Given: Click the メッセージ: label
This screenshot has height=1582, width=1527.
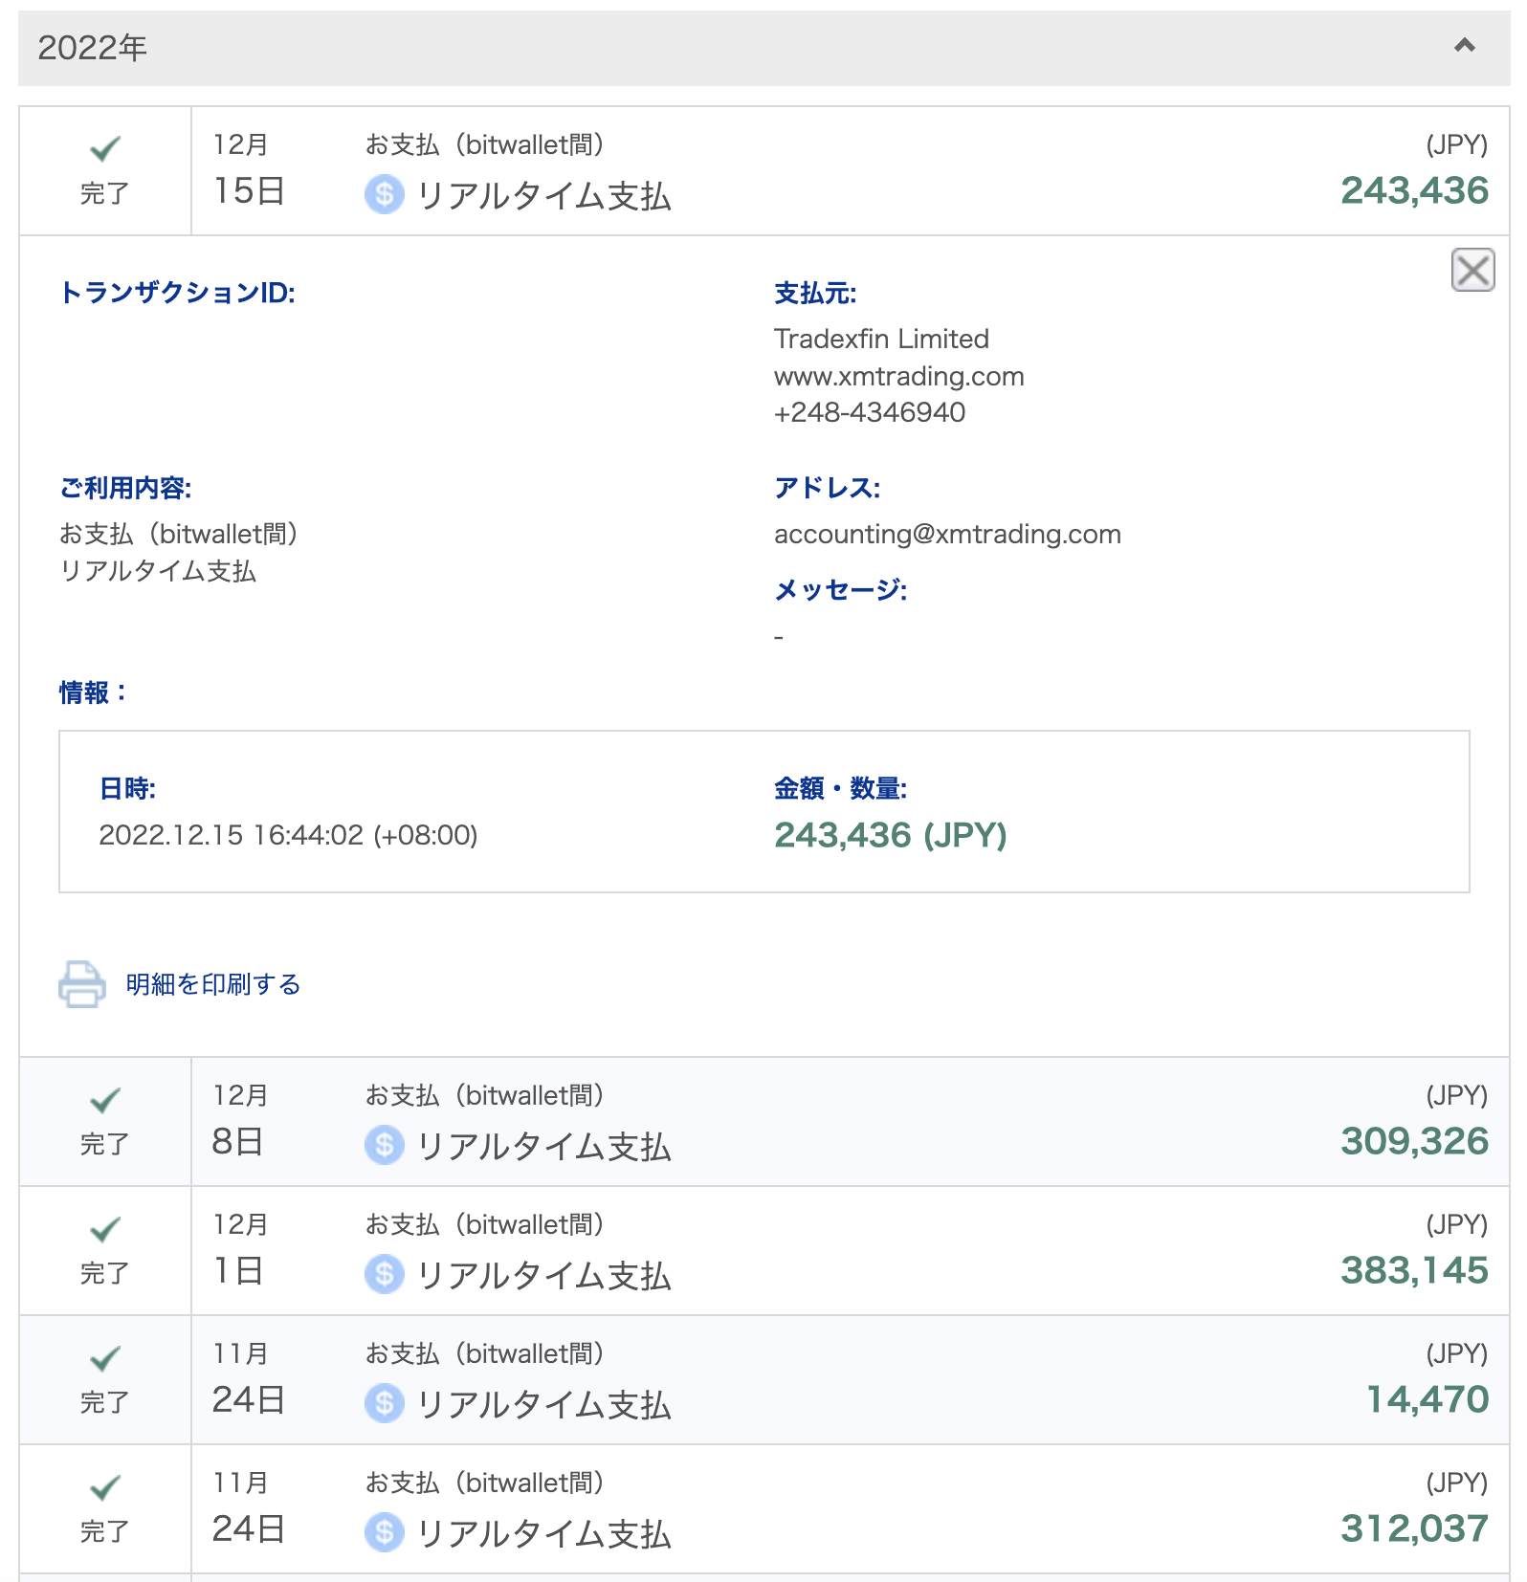Looking at the screenshot, I should pos(840,589).
